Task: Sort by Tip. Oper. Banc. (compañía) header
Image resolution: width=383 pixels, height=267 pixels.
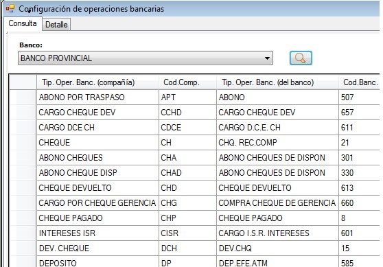Action: (x=97, y=82)
